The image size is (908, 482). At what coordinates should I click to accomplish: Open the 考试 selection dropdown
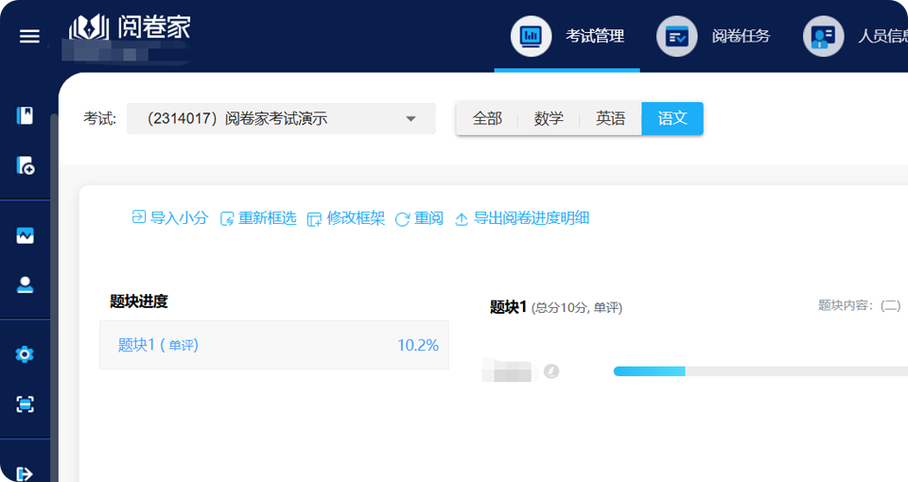pos(281,119)
